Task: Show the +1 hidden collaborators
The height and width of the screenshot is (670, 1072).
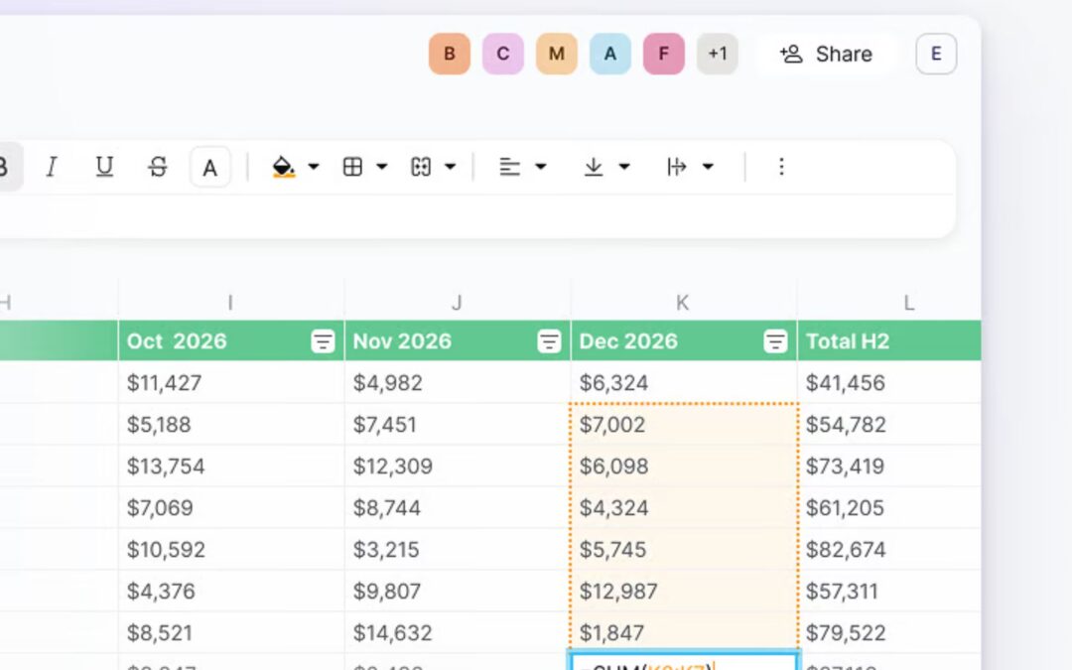Action: coord(718,54)
